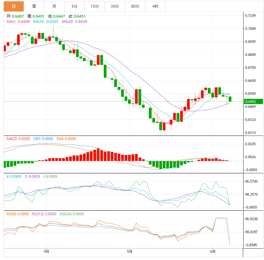Image resolution: width=264 pixels, height=260 pixels.
Task: Click the 0.6310 price axis value
Action: [x=250, y=120]
